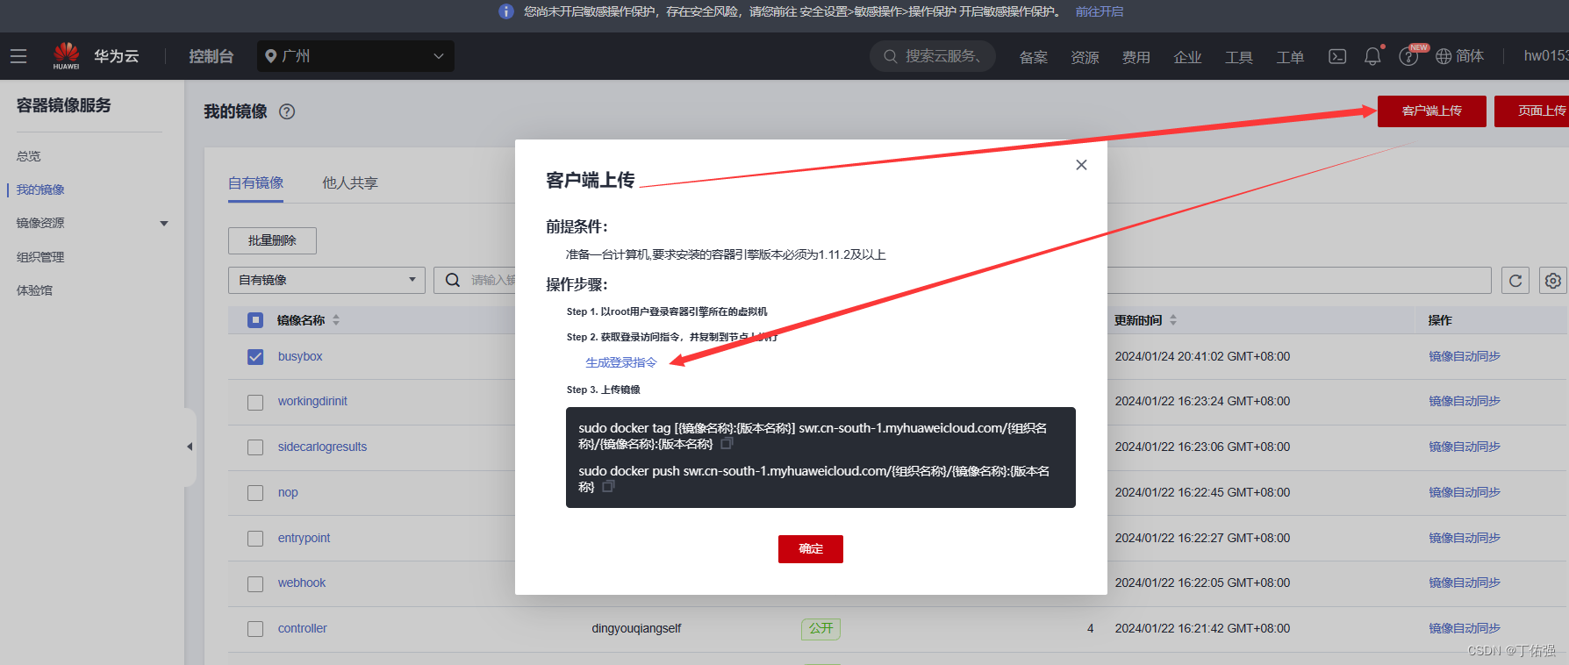
Task: Switch to 自有镜像 tab
Action: 255,182
